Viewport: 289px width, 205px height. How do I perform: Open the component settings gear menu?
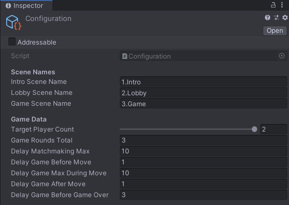point(285,17)
